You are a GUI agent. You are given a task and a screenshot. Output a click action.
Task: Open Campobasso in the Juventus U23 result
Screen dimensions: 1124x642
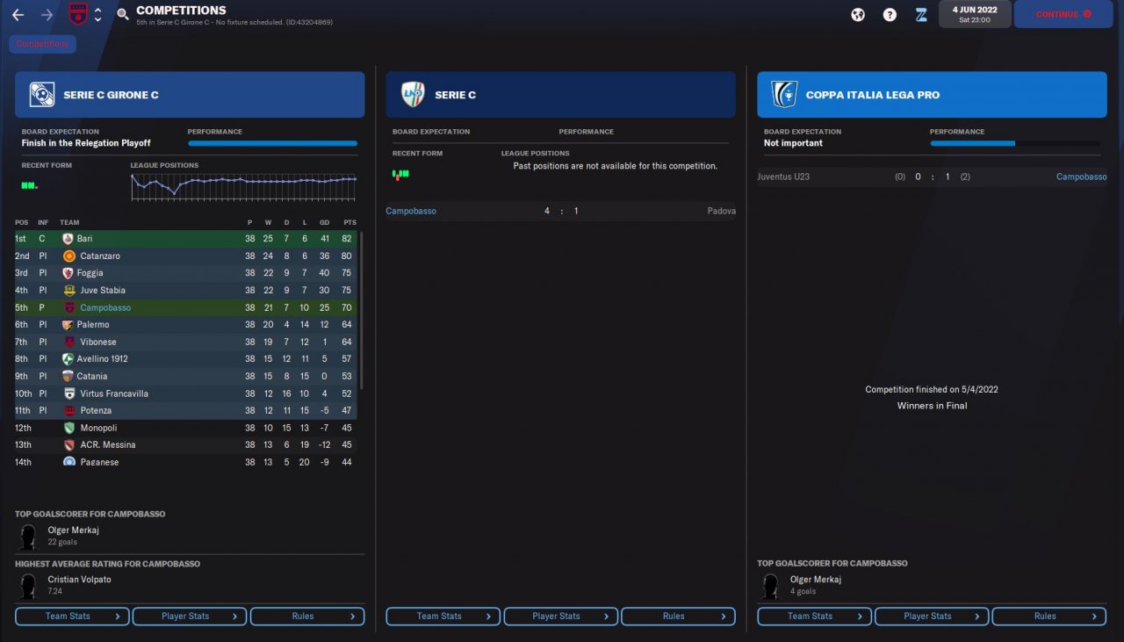[1081, 177]
